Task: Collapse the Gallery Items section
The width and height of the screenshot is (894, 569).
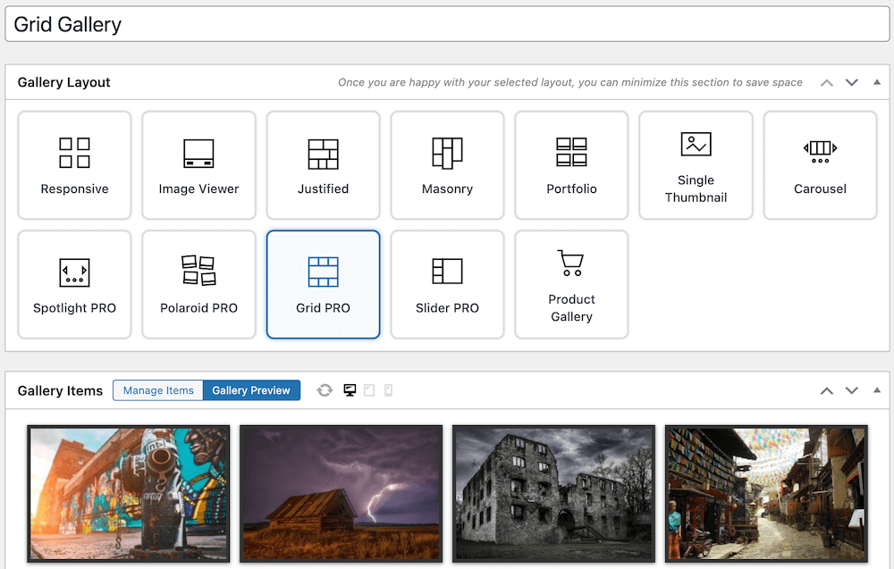Action: tap(877, 389)
